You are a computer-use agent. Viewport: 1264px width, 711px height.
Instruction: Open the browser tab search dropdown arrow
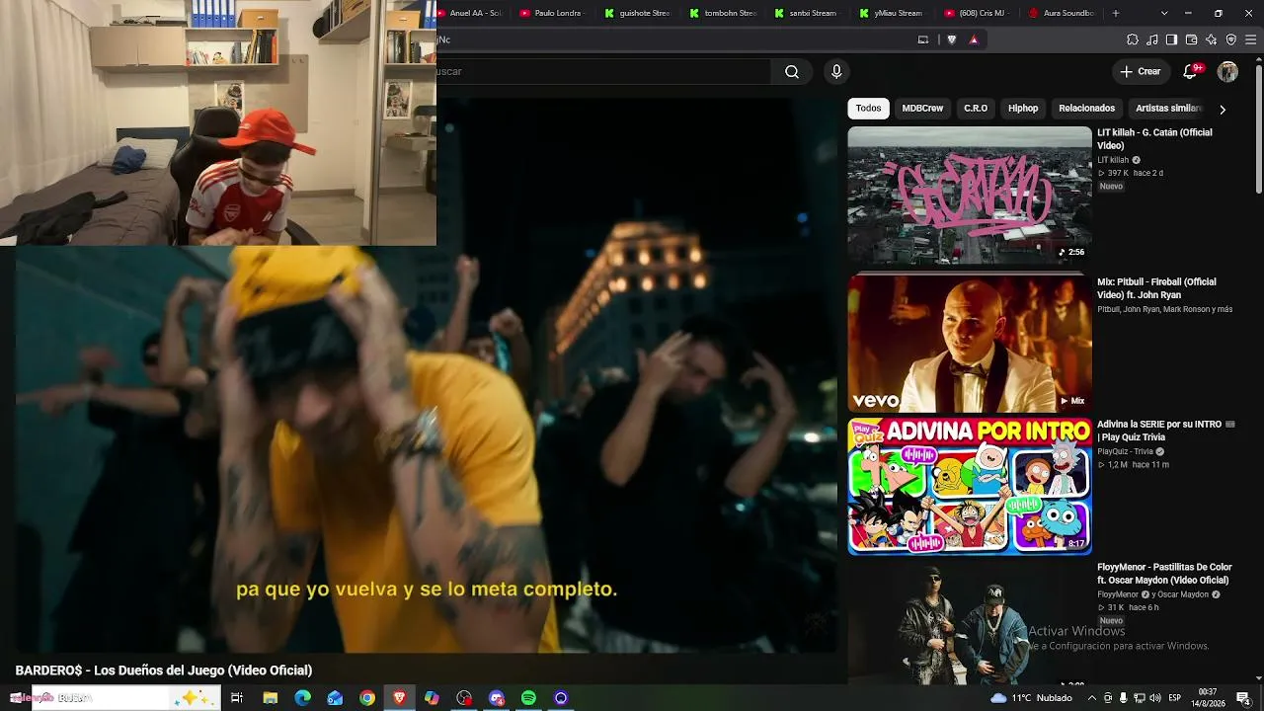coord(1164,13)
